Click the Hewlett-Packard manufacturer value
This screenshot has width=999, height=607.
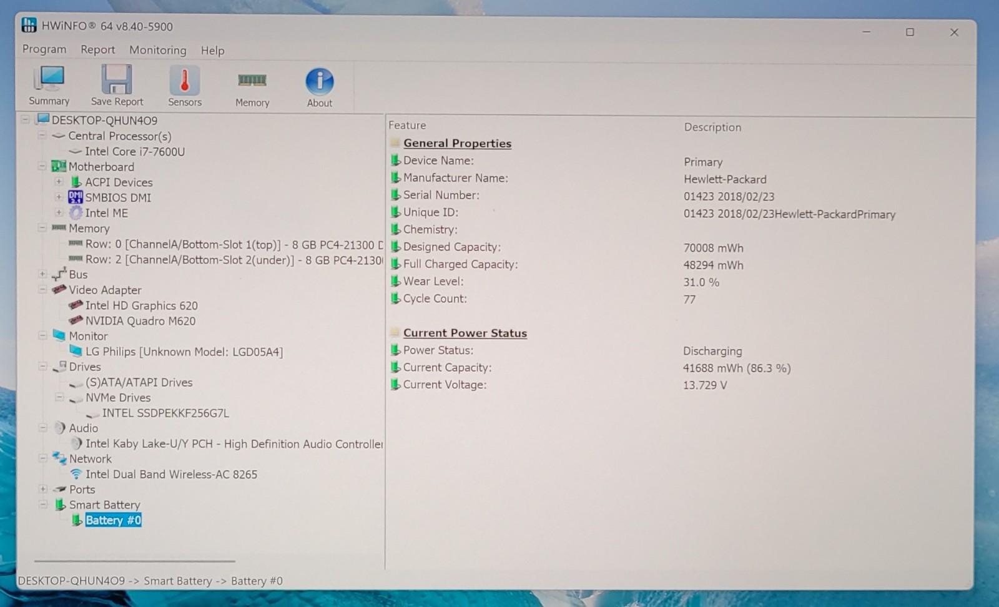[x=725, y=179]
